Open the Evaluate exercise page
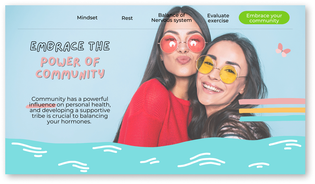The image size is (315, 184). (218, 18)
